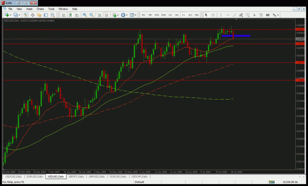Switch chart to Candlesticks mode
Image resolution: width=308 pixels, height=186 pixels.
tap(70, 15)
